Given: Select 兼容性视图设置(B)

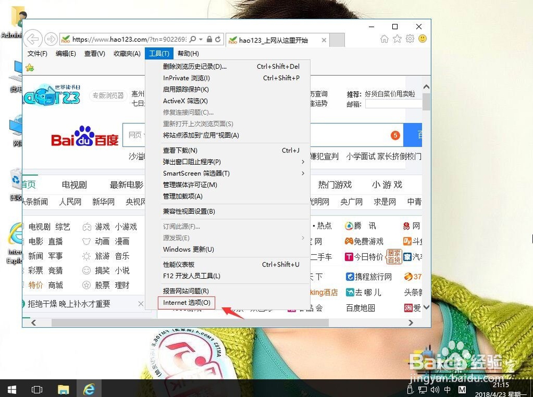Looking at the screenshot, I should [x=228, y=212].
